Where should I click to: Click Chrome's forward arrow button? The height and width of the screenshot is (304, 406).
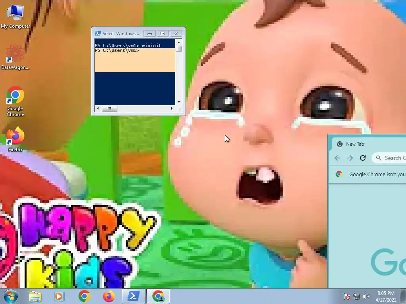tap(350, 158)
